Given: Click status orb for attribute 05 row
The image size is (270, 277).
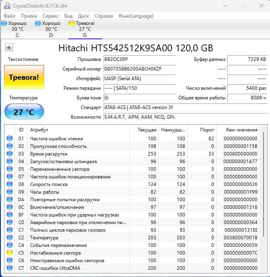Looking at the screenshot, I should point(10,169).
